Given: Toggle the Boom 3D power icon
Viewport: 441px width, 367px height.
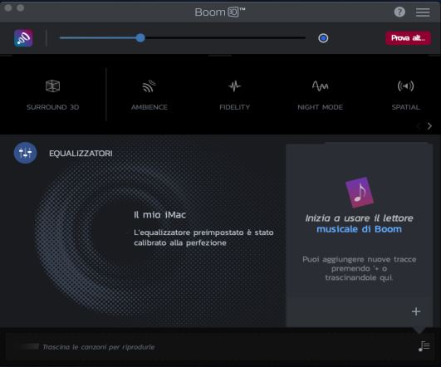Looking at the screenshot, I should [x=23, y=38].
